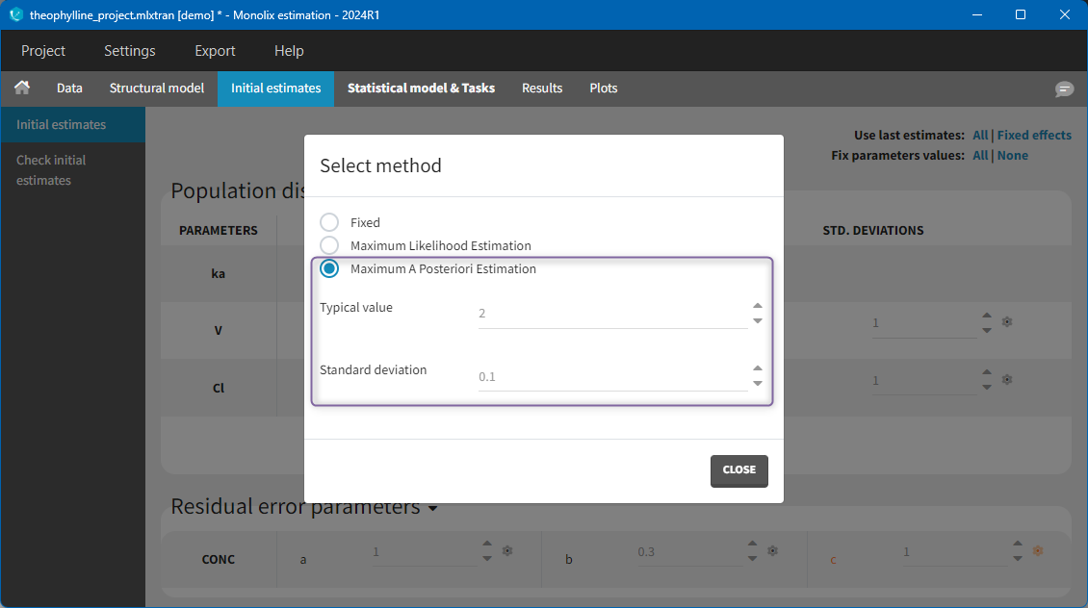Open settings gear for residual parameter a
1088x608 pixels.
pos(507,551)
